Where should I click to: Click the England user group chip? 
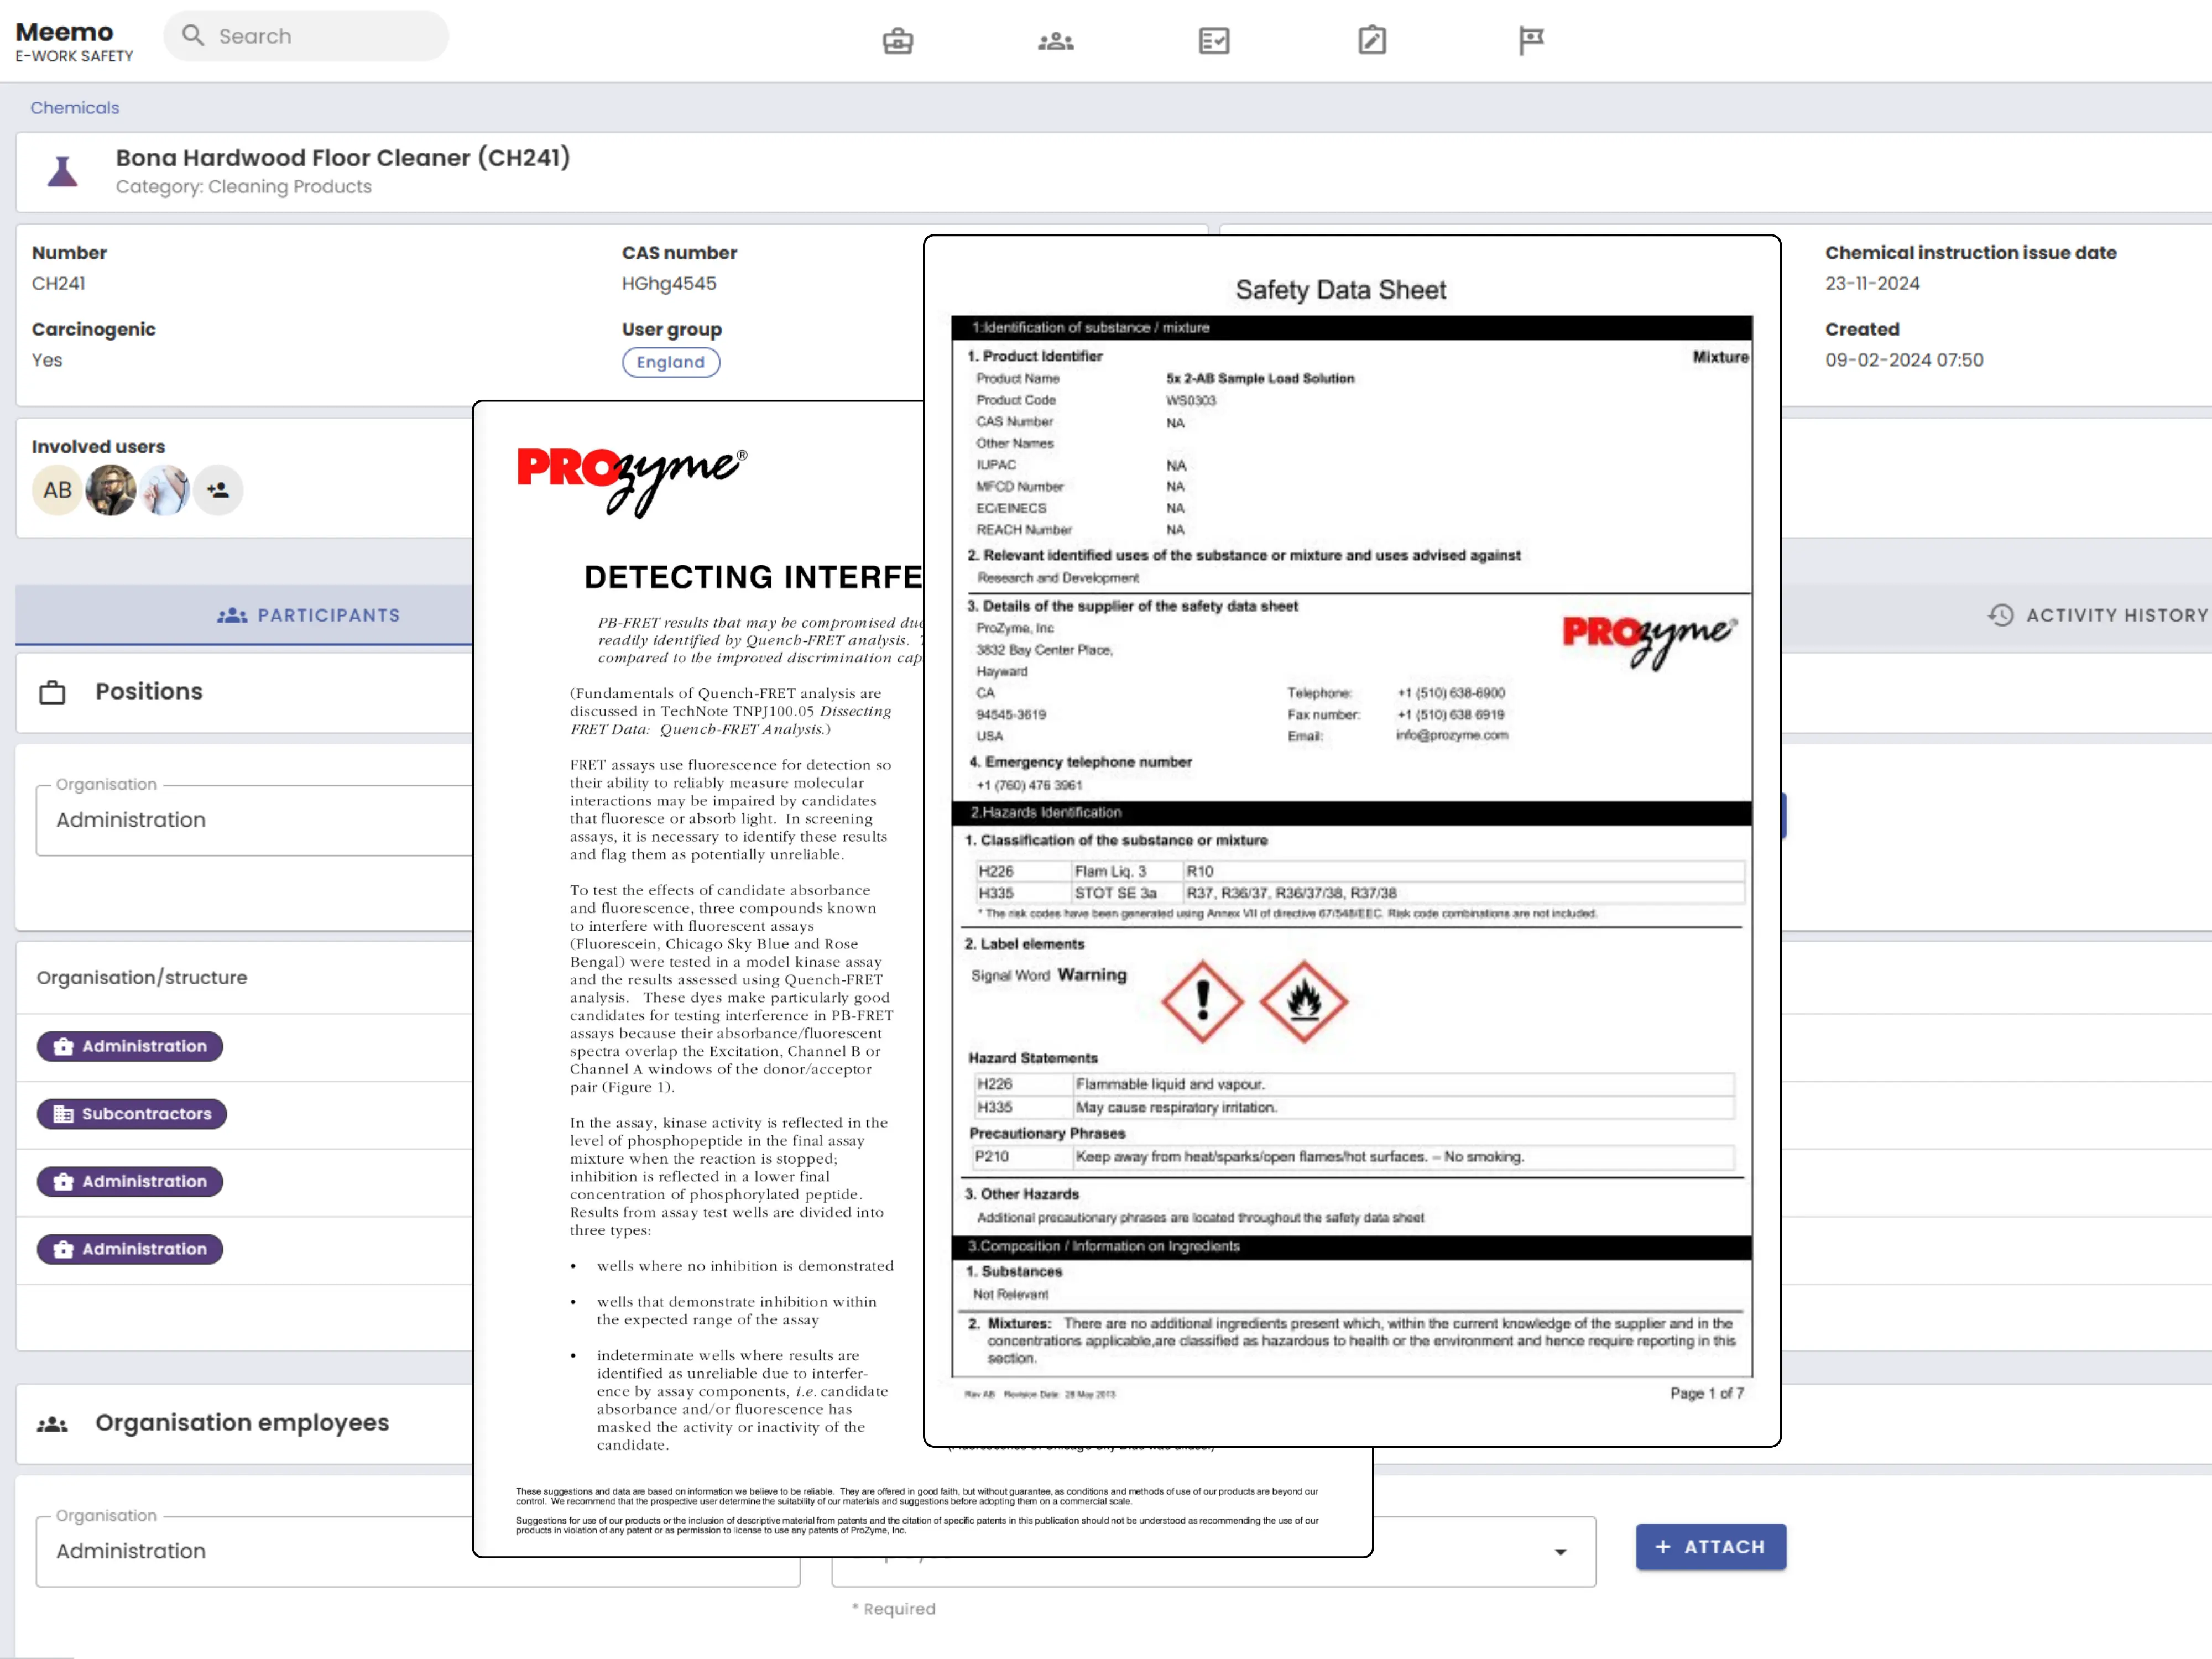coord(670,362)
